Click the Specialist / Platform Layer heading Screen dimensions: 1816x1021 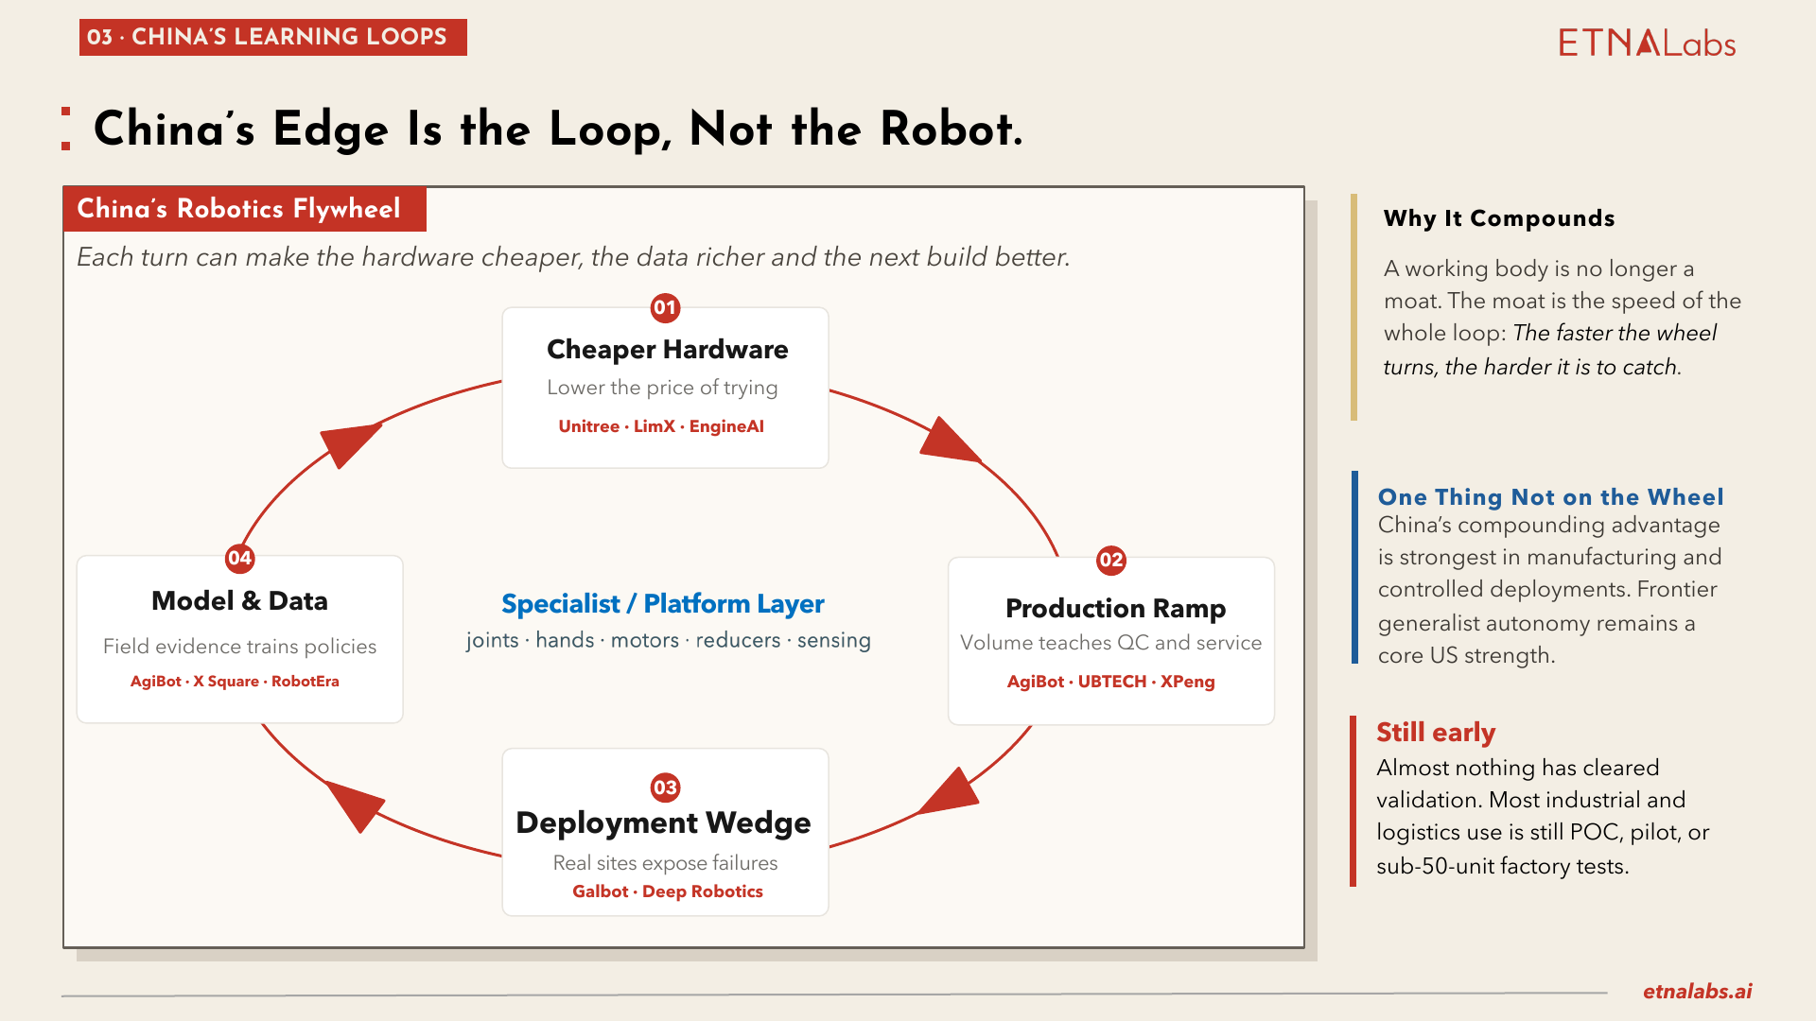(x=662, y=603)
